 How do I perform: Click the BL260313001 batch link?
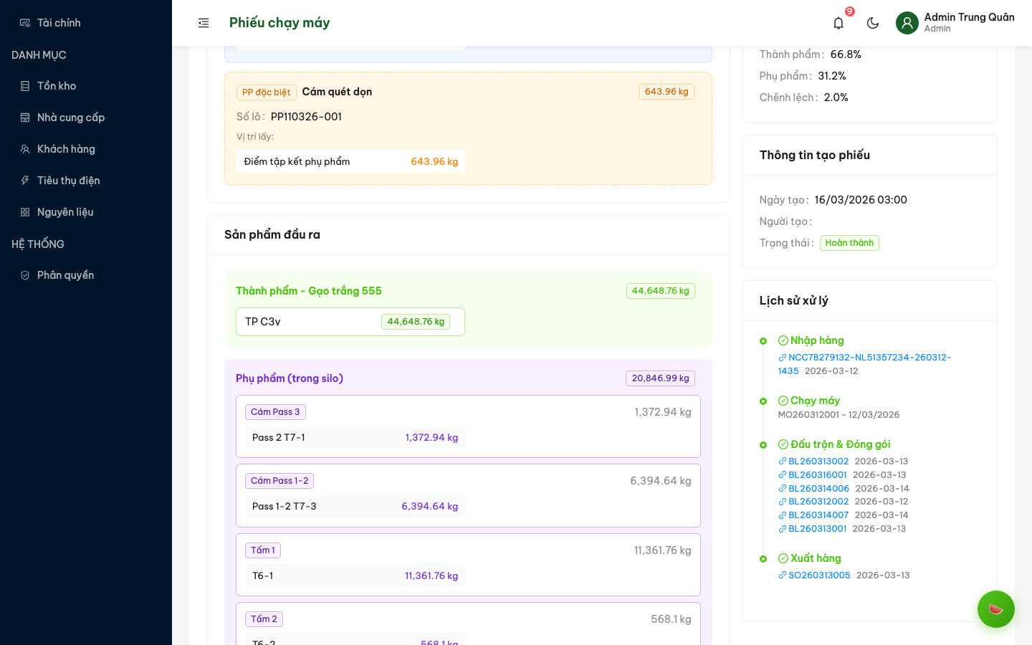click(817, 529)
